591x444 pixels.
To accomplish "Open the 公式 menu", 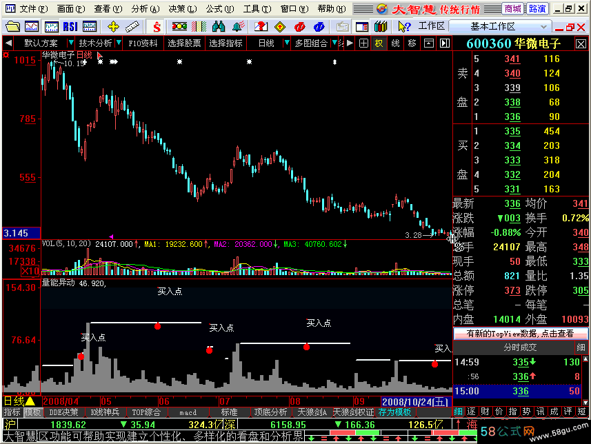I will click(220, 9).
